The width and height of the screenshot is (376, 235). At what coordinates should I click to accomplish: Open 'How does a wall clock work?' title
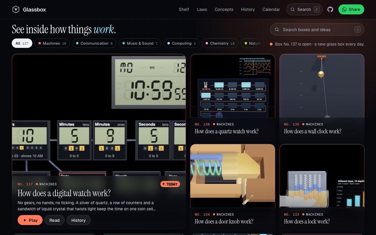(313, 131)
